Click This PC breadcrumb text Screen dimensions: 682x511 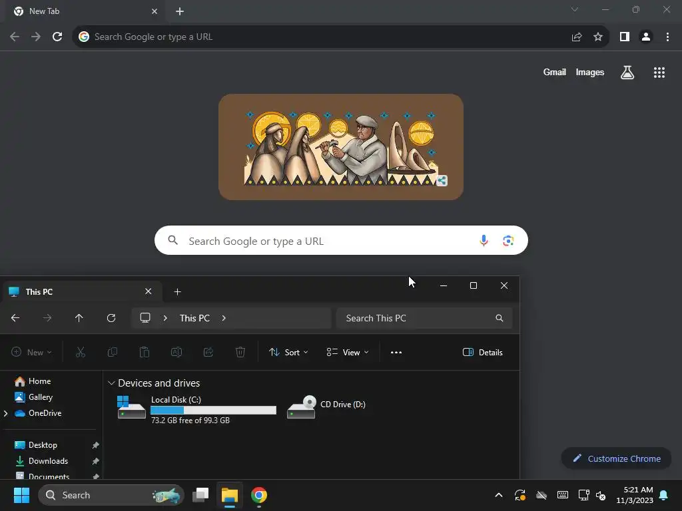(x=194, y=318)
